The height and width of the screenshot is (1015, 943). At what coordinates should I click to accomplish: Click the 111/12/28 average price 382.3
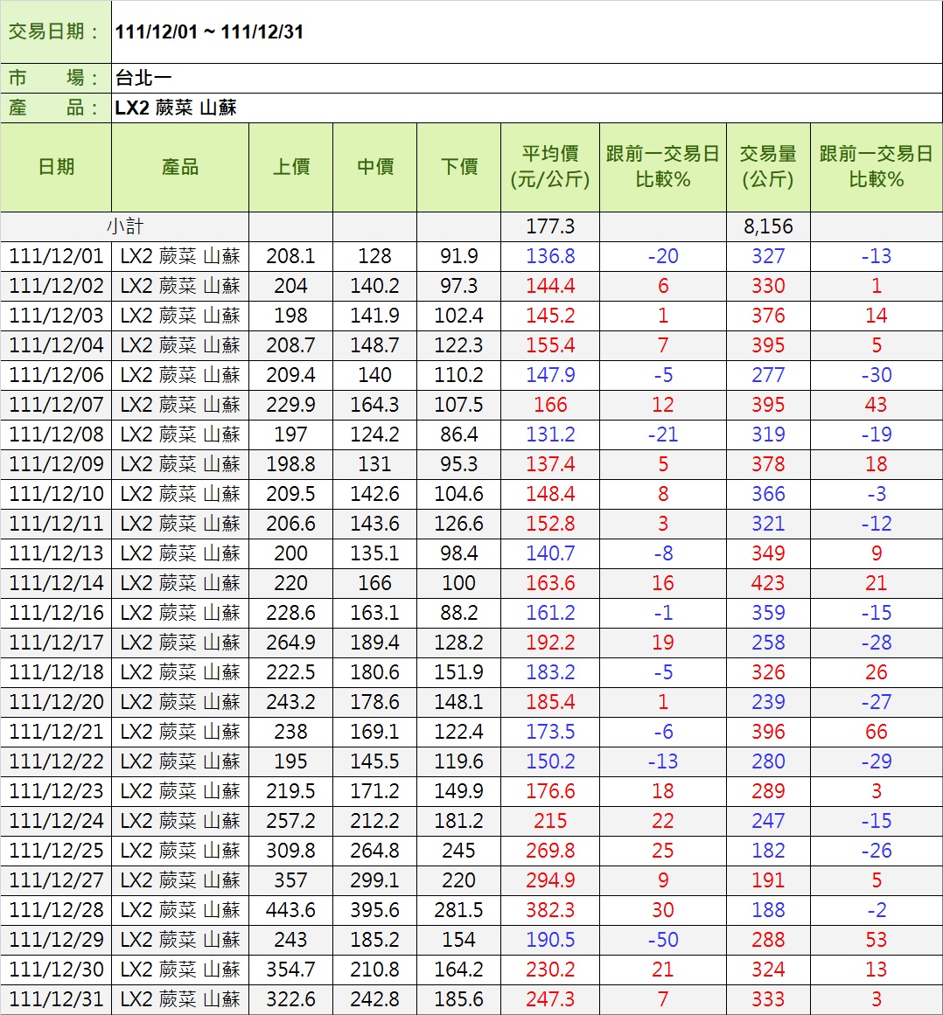coord(549,910)
